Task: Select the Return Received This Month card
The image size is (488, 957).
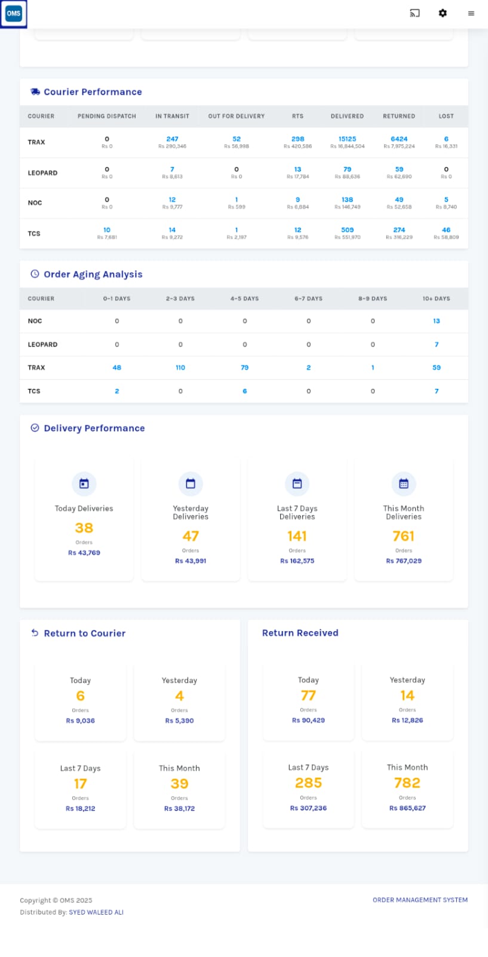Action: click(407, 787)
